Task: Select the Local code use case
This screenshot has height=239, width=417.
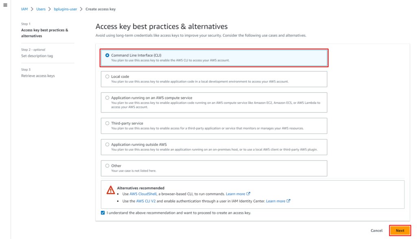Action: pos(107,77)
